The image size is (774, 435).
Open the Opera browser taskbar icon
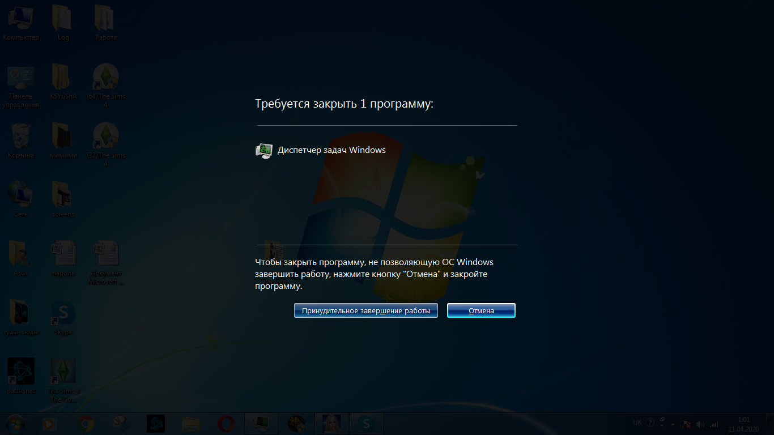coord(226,424)
